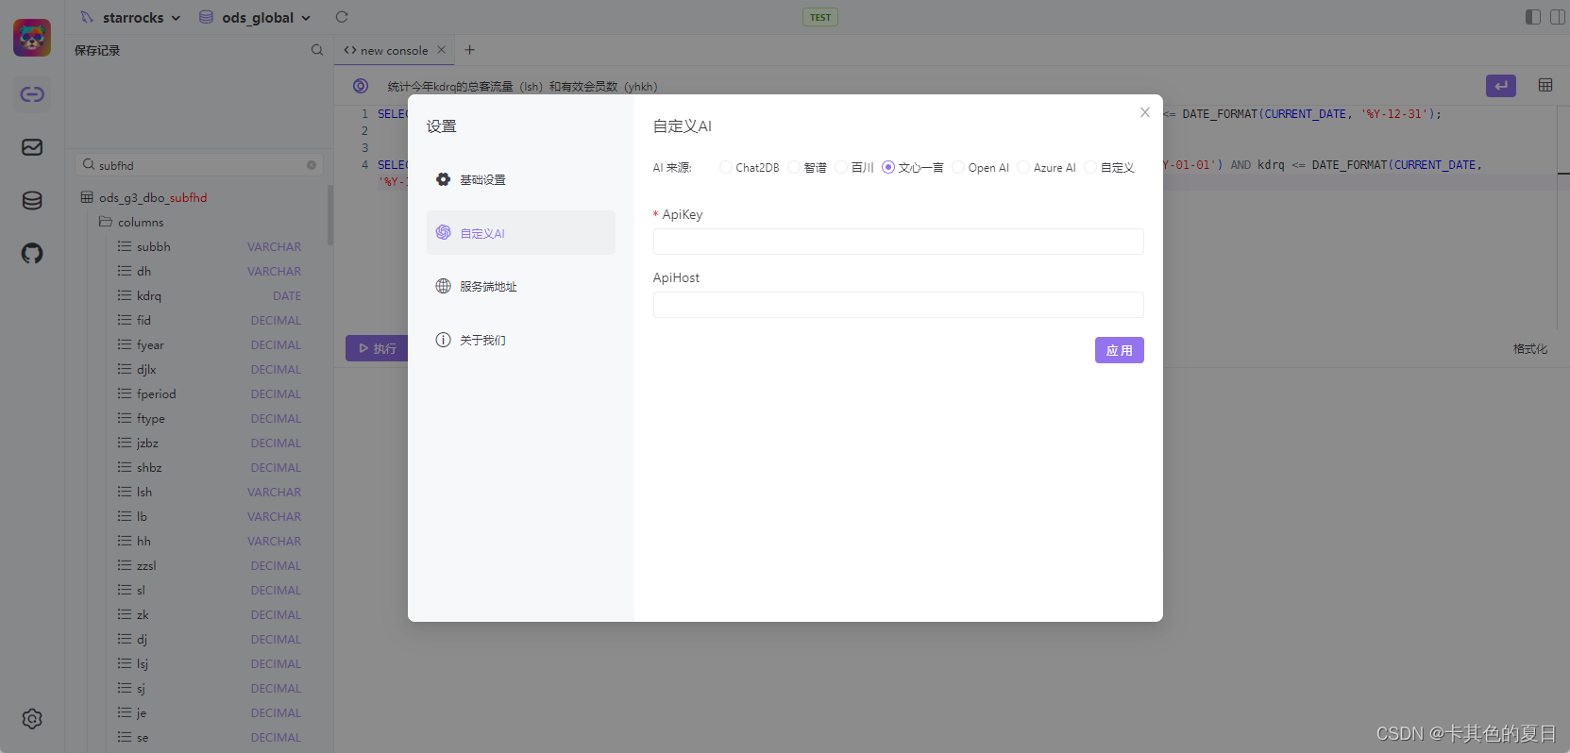Select the fperiod column row

[x=209, y=393]
